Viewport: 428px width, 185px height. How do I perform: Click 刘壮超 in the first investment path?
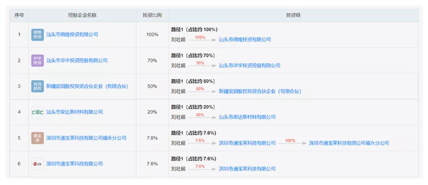pos(178,39)
